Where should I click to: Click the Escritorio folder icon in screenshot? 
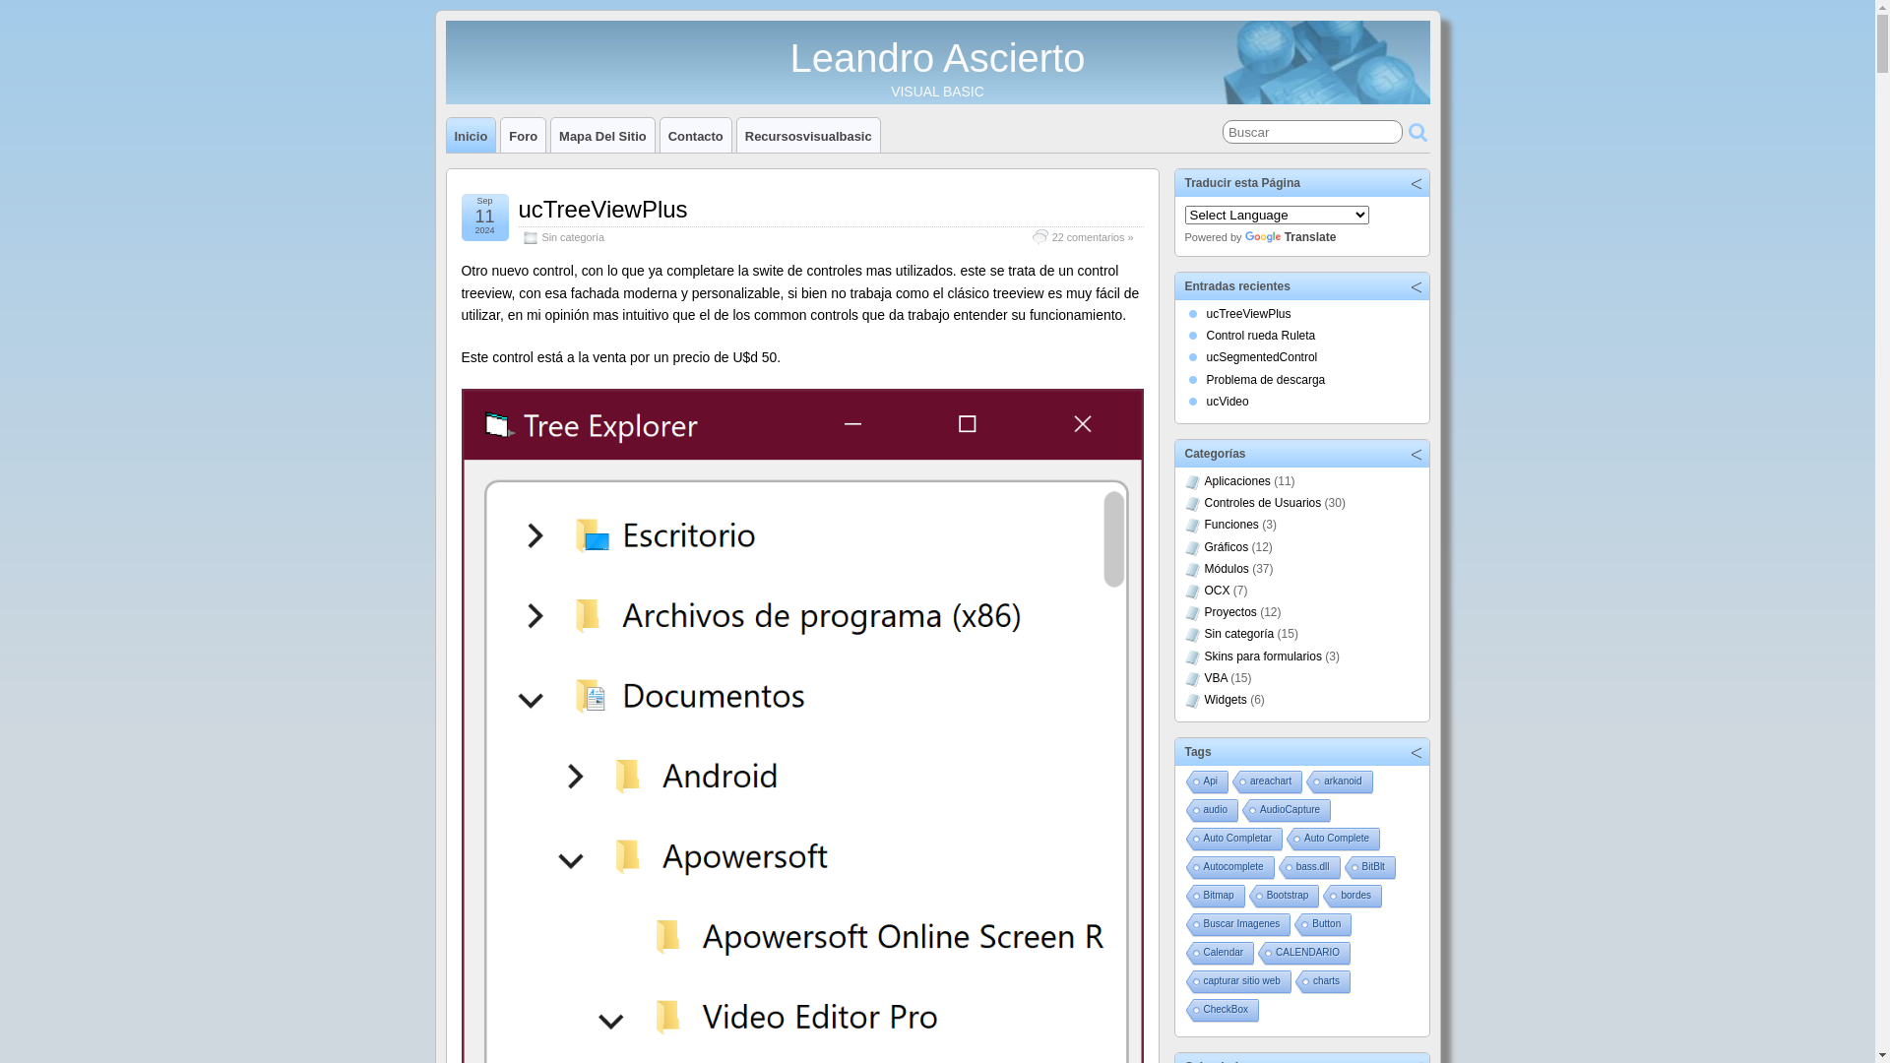pyautogui.click(x=593, y=535)
